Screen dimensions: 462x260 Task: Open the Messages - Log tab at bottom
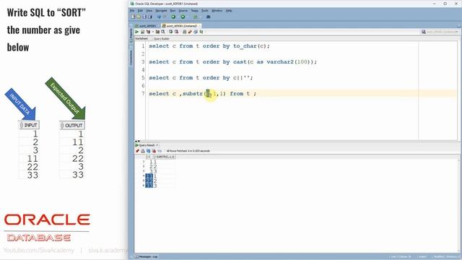pos(147,257)
